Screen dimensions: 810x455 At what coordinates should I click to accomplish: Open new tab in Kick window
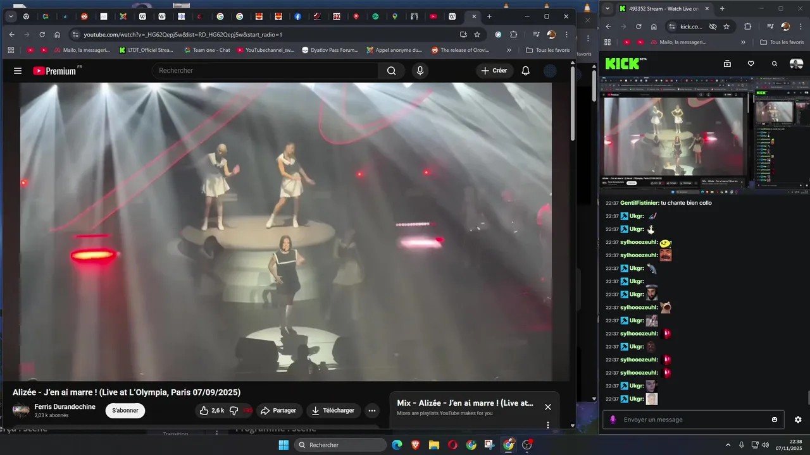click(x=722, y=8)
